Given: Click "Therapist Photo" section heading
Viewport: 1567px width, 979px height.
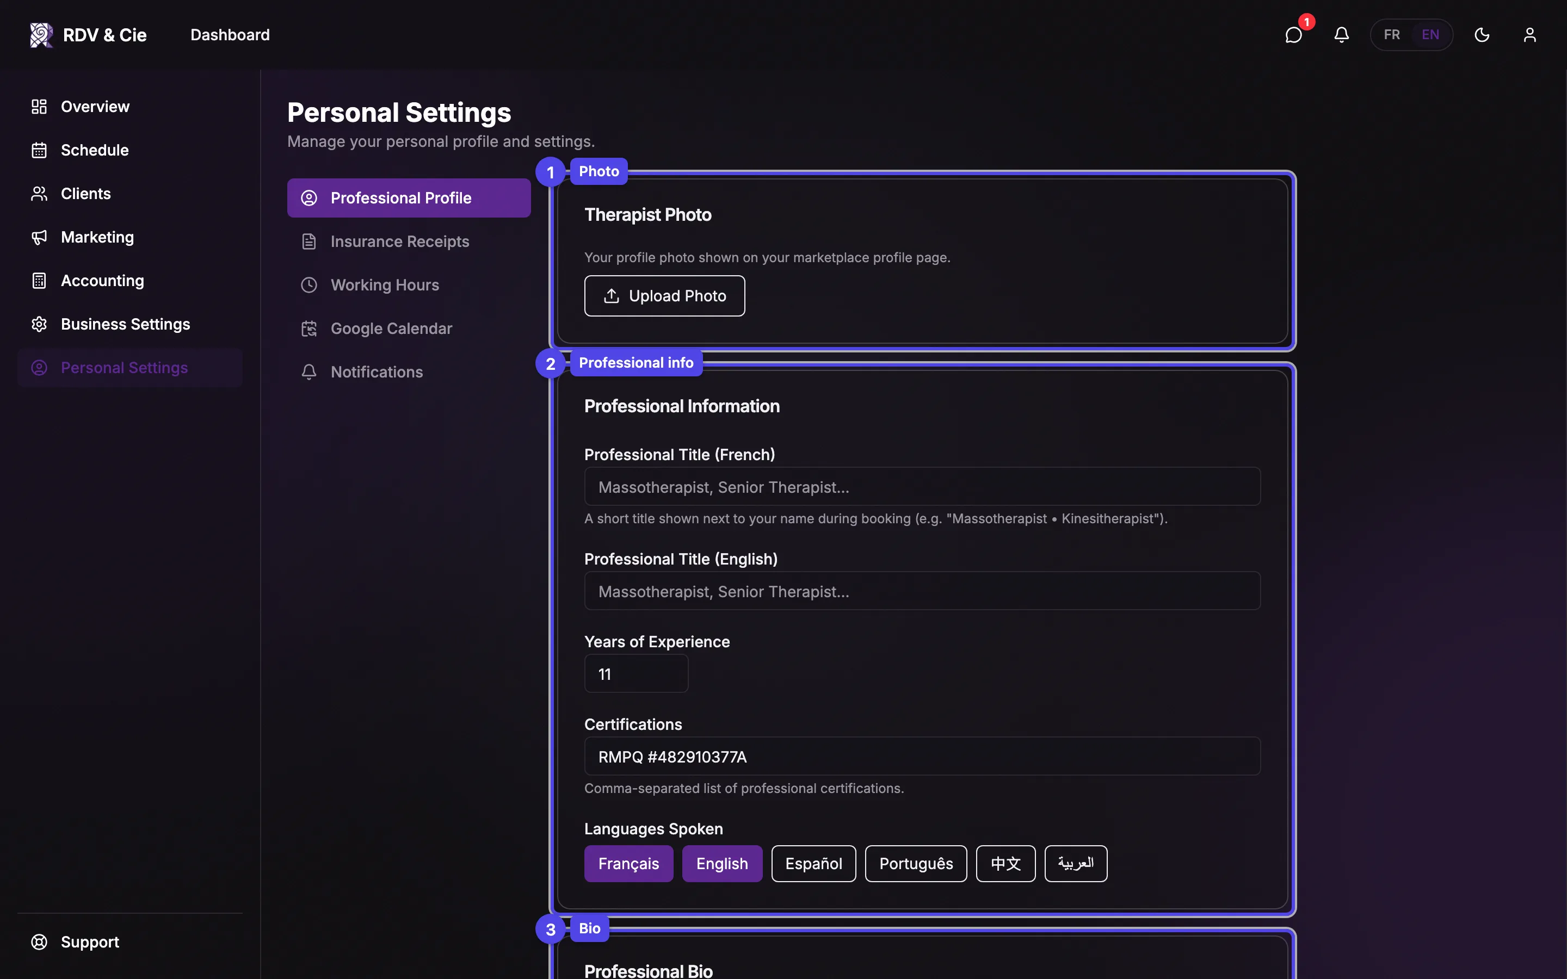Looking at the screenshot, I should [647, 215].
